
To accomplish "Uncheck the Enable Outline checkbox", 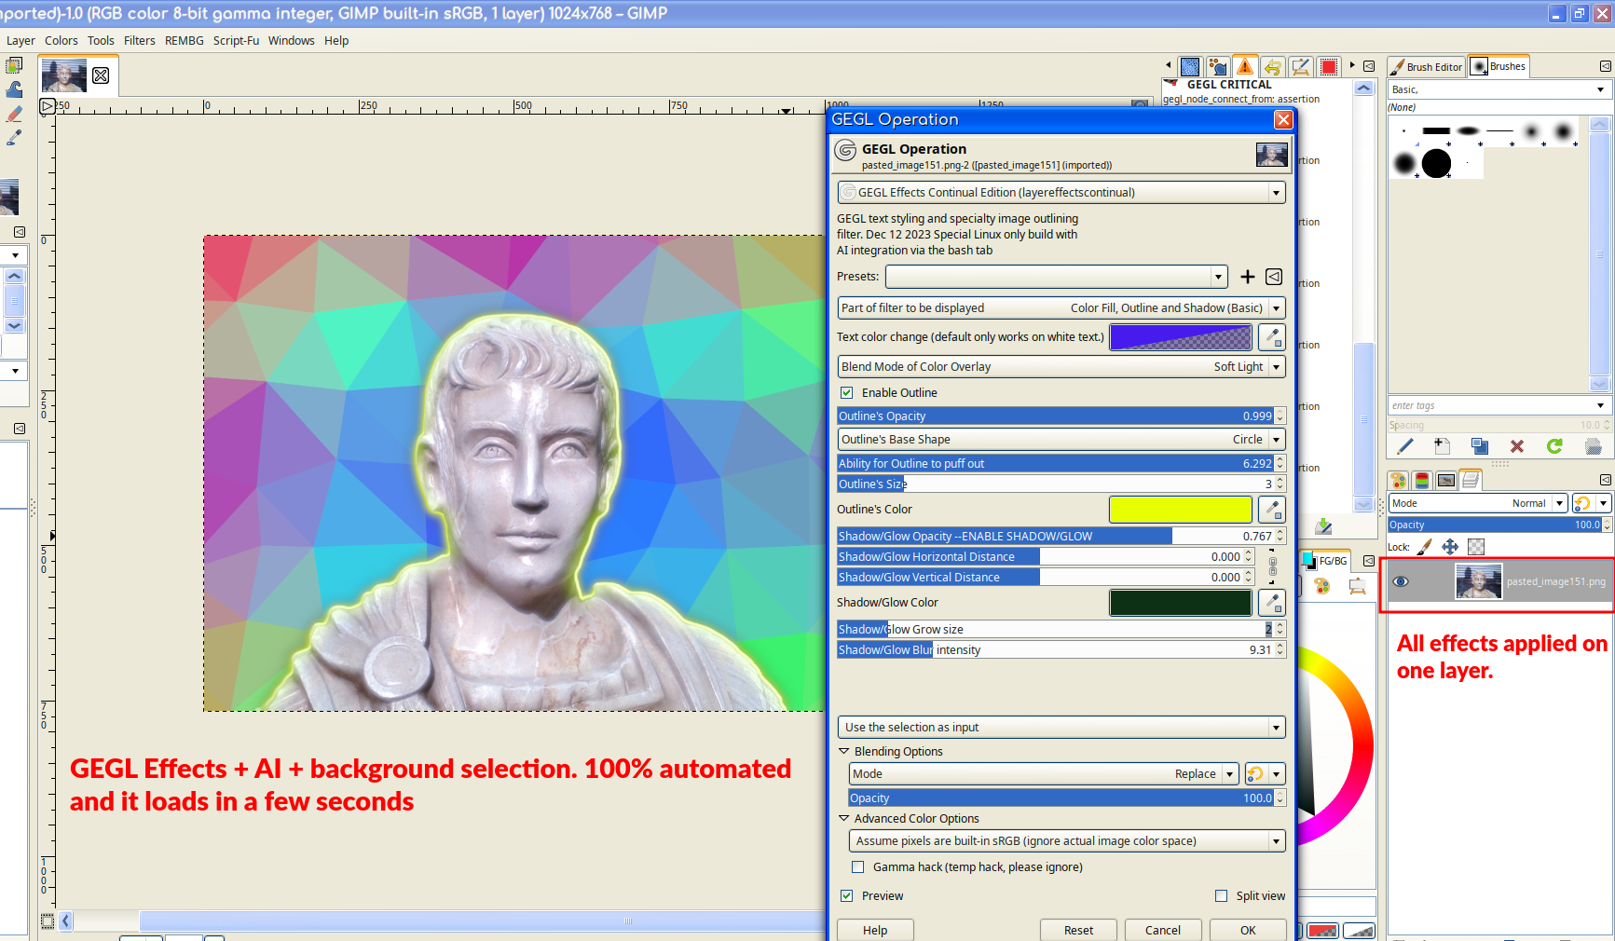I will (x=847, y=393).
